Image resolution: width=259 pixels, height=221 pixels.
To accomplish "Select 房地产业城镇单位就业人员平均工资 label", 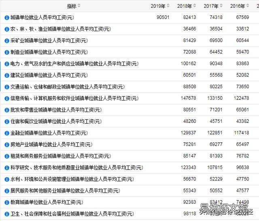I will click(x=51, y=144).
